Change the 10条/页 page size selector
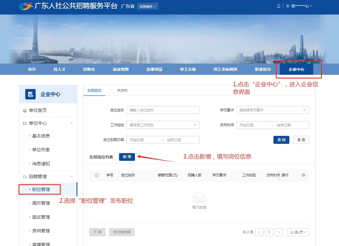Image resolution: width=339 pixels, height=246 pixels. 298,232
